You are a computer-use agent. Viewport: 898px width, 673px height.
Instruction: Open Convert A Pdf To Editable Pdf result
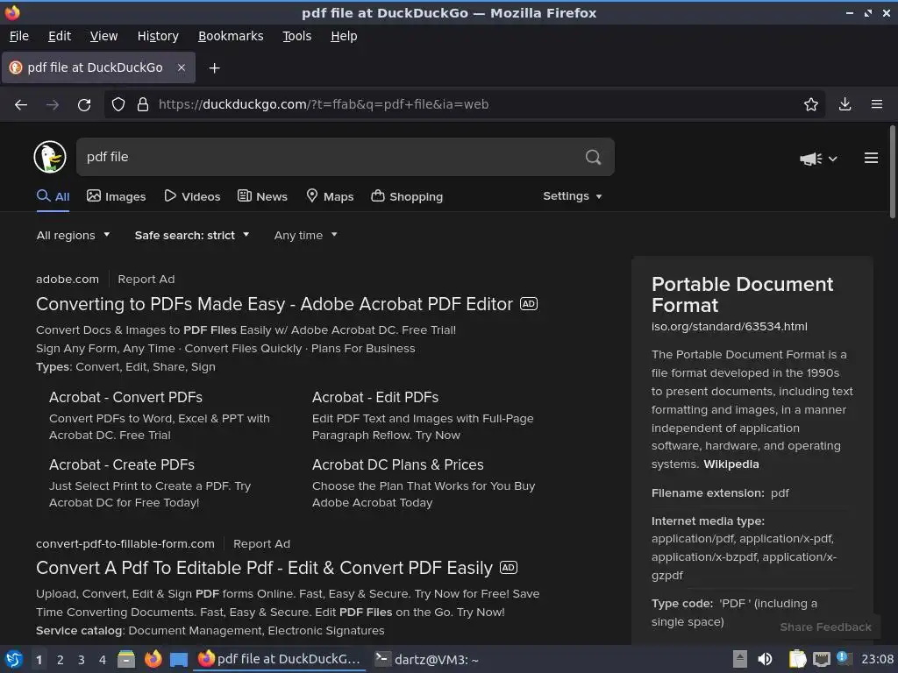264,568
